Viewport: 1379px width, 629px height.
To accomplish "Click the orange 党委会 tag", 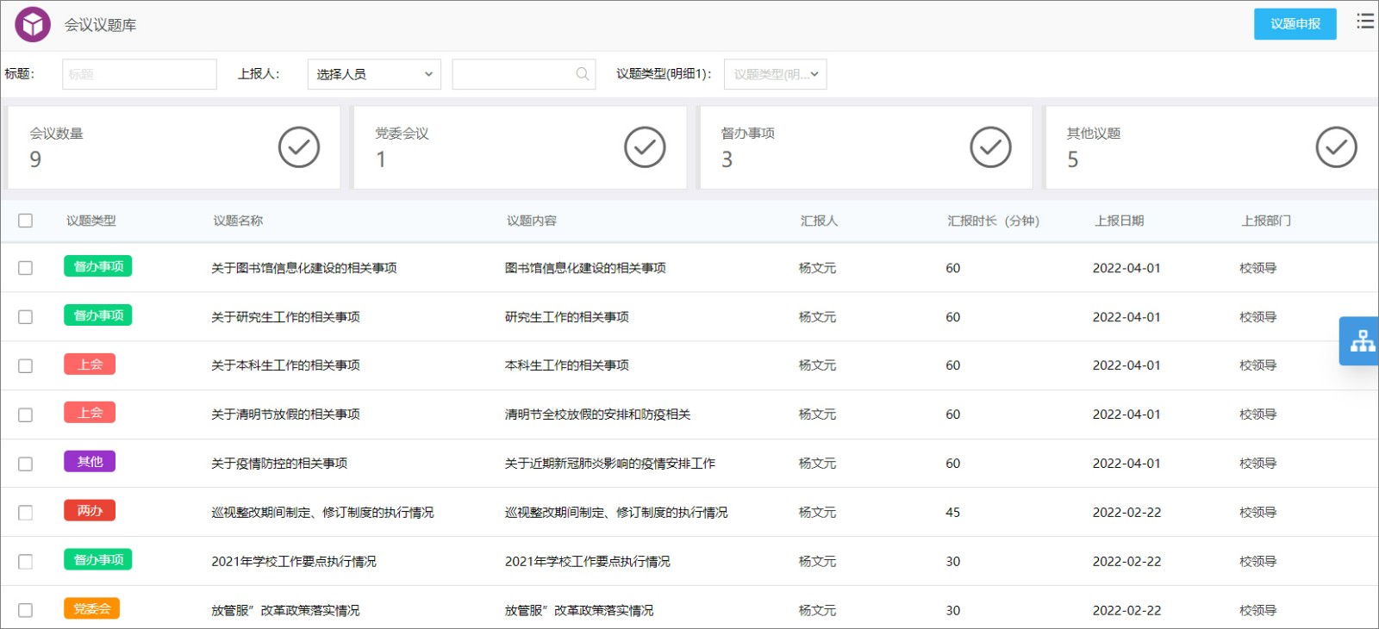I will click(92, 608).
